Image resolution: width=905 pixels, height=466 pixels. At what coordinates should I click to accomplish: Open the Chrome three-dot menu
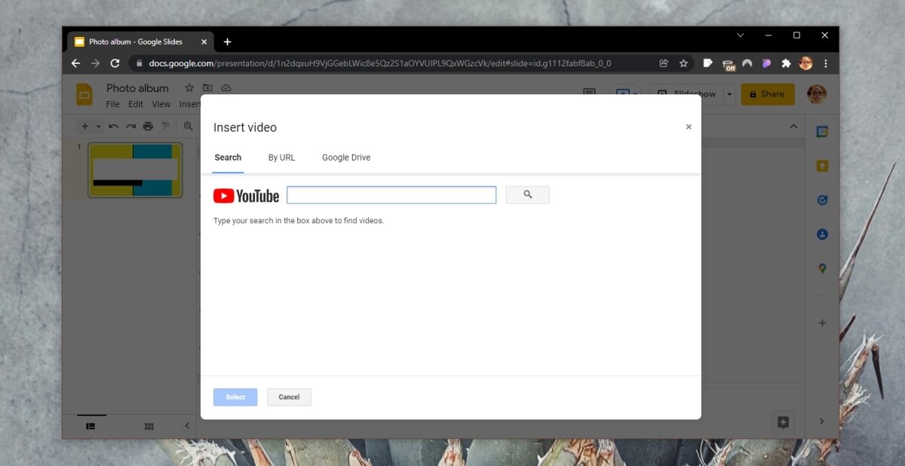(826, 63)
